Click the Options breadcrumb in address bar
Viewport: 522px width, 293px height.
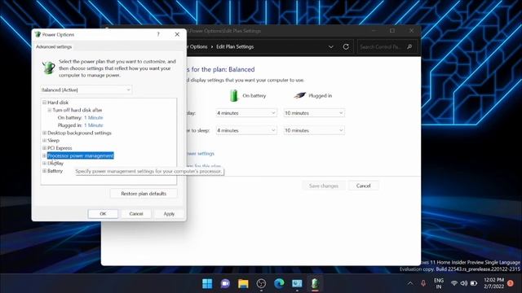pyautogui.click(x=198, y=47)
